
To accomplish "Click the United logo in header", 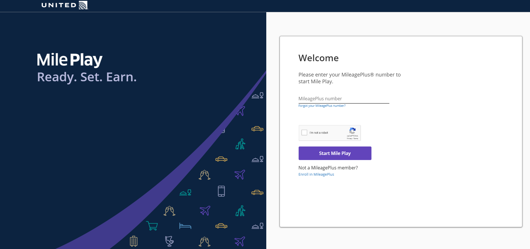I will coord(65,5).
